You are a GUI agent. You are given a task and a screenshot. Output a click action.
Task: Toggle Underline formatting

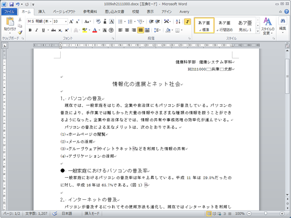[43, 30]
